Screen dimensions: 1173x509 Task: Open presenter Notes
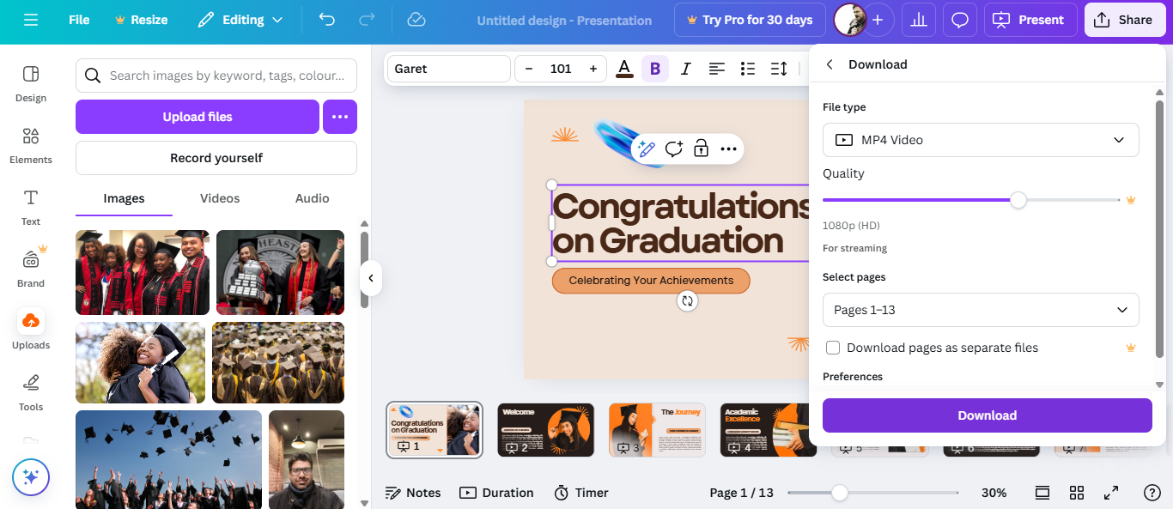(413, 493)
